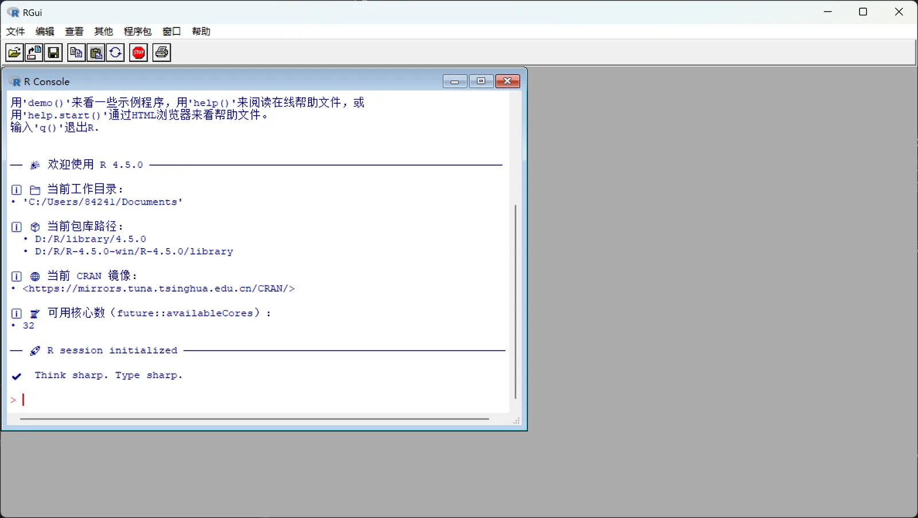Click the path 'C:/Users/84241/Documents'

click(x=103, y=202)
